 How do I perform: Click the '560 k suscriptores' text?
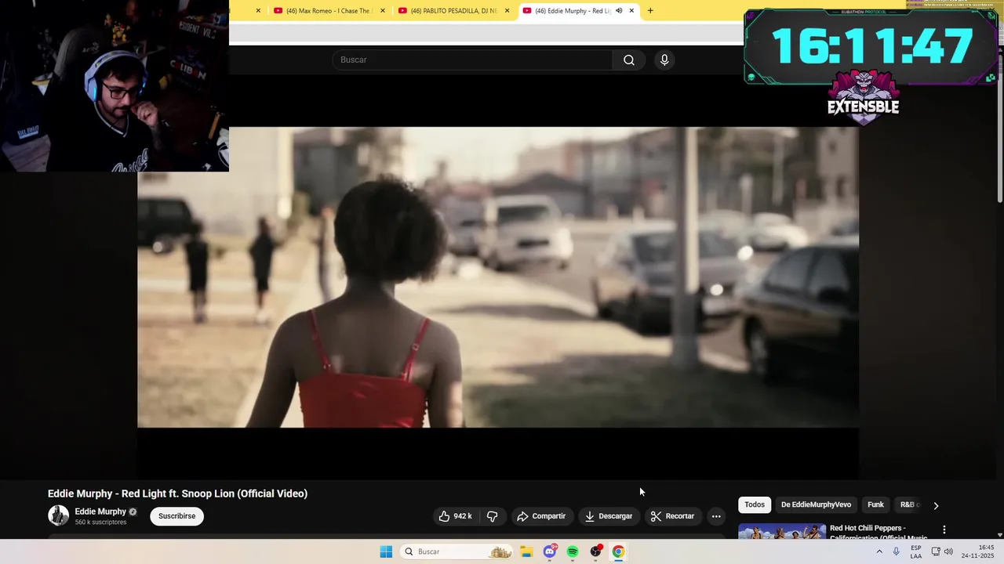click(100, 522)
